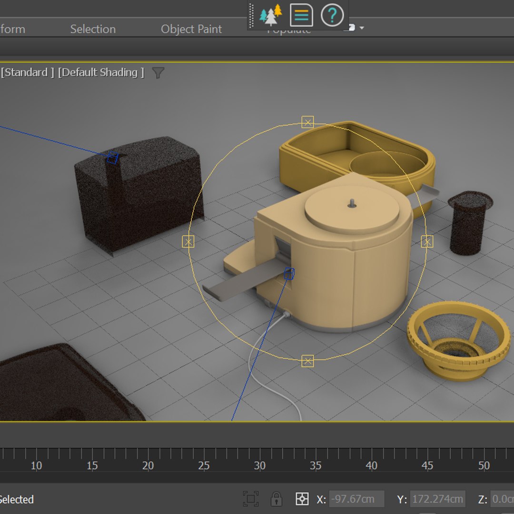Select the yellow strainer basket object
Viewport: 514px width, 514px height.
click(x=458, y=341)
